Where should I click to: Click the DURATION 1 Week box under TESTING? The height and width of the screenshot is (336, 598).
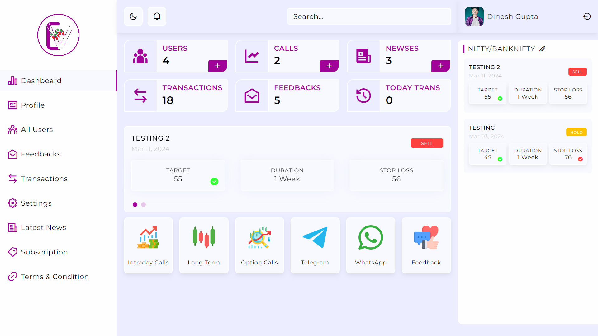click(528, 154)
